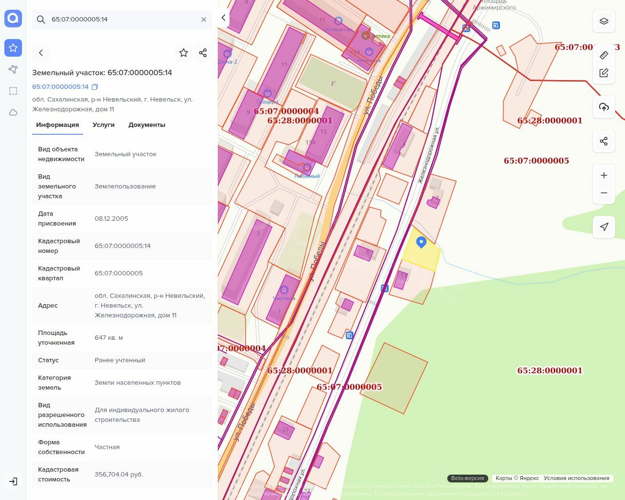Open favorites in the left sidebar

coord(13,48)
